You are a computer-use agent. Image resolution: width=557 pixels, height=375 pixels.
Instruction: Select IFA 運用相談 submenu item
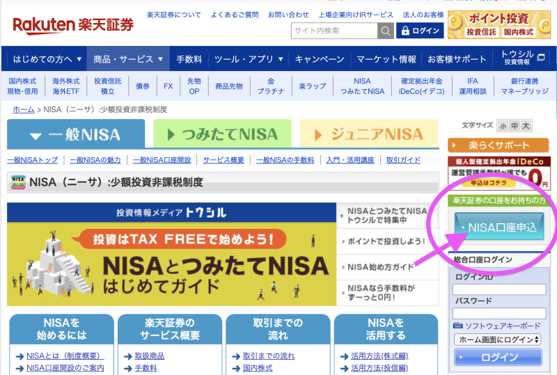pyautogui.click(x=473, y=86)
